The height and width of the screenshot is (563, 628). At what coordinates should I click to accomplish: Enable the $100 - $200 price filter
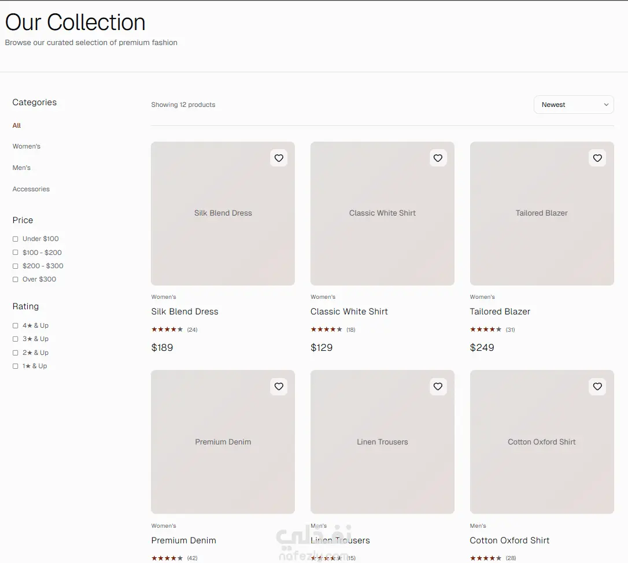click(15, 253)
